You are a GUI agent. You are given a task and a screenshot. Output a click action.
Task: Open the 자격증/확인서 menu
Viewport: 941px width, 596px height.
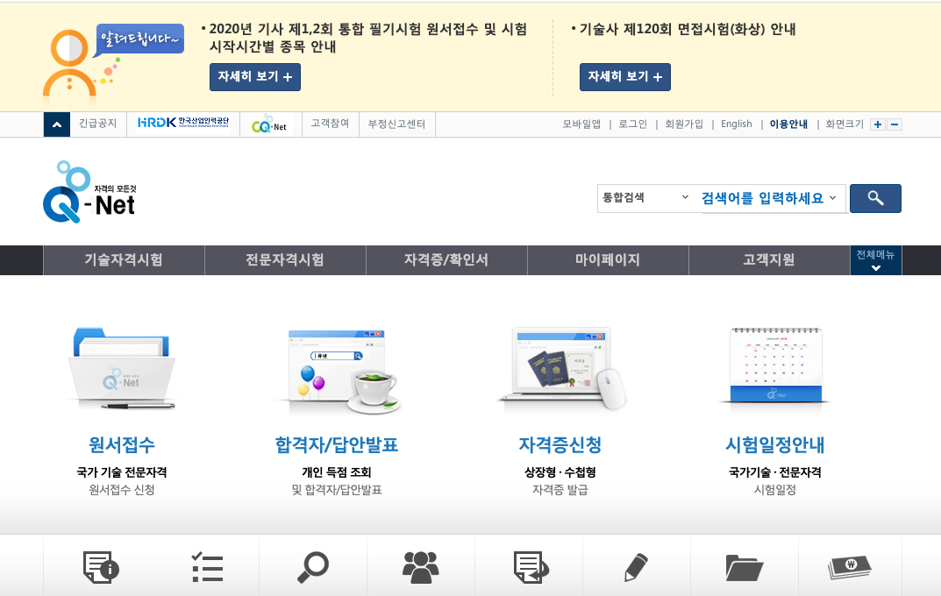(446, 260)
